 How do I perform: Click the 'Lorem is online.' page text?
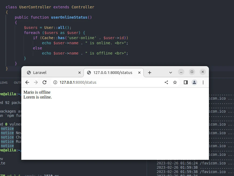click(37, 97)
